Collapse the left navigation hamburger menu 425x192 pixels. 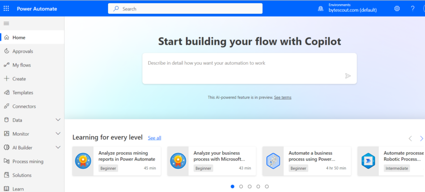6,23
